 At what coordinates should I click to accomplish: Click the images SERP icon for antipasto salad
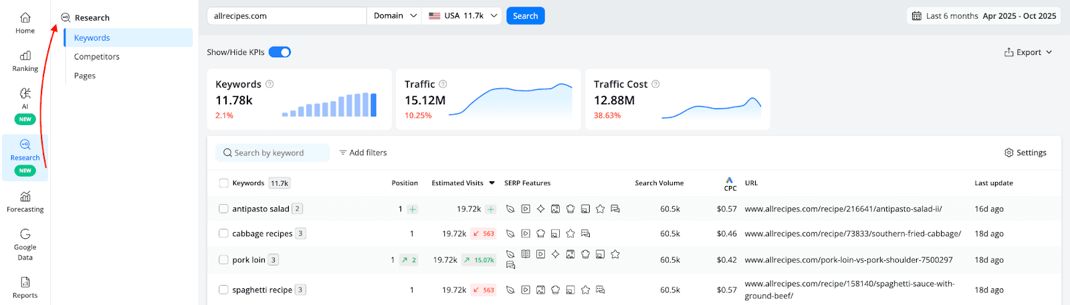point(555,209)
